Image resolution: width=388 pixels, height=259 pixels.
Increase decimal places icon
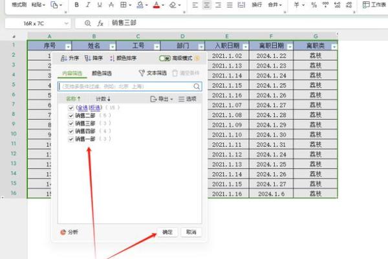[x=338, y=5]
